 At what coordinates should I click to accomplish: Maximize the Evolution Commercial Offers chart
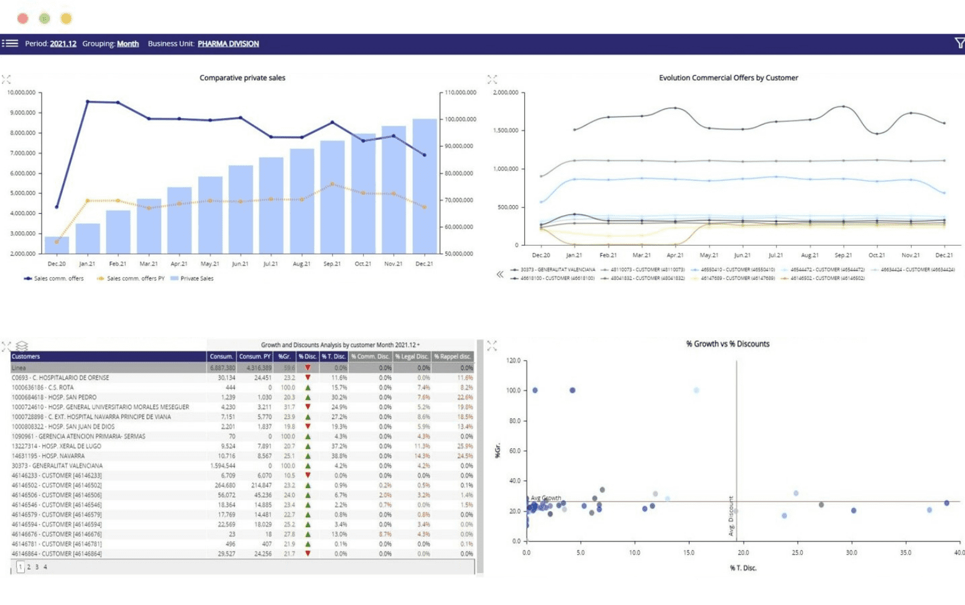pyautogui.click(x=492, y=80)
